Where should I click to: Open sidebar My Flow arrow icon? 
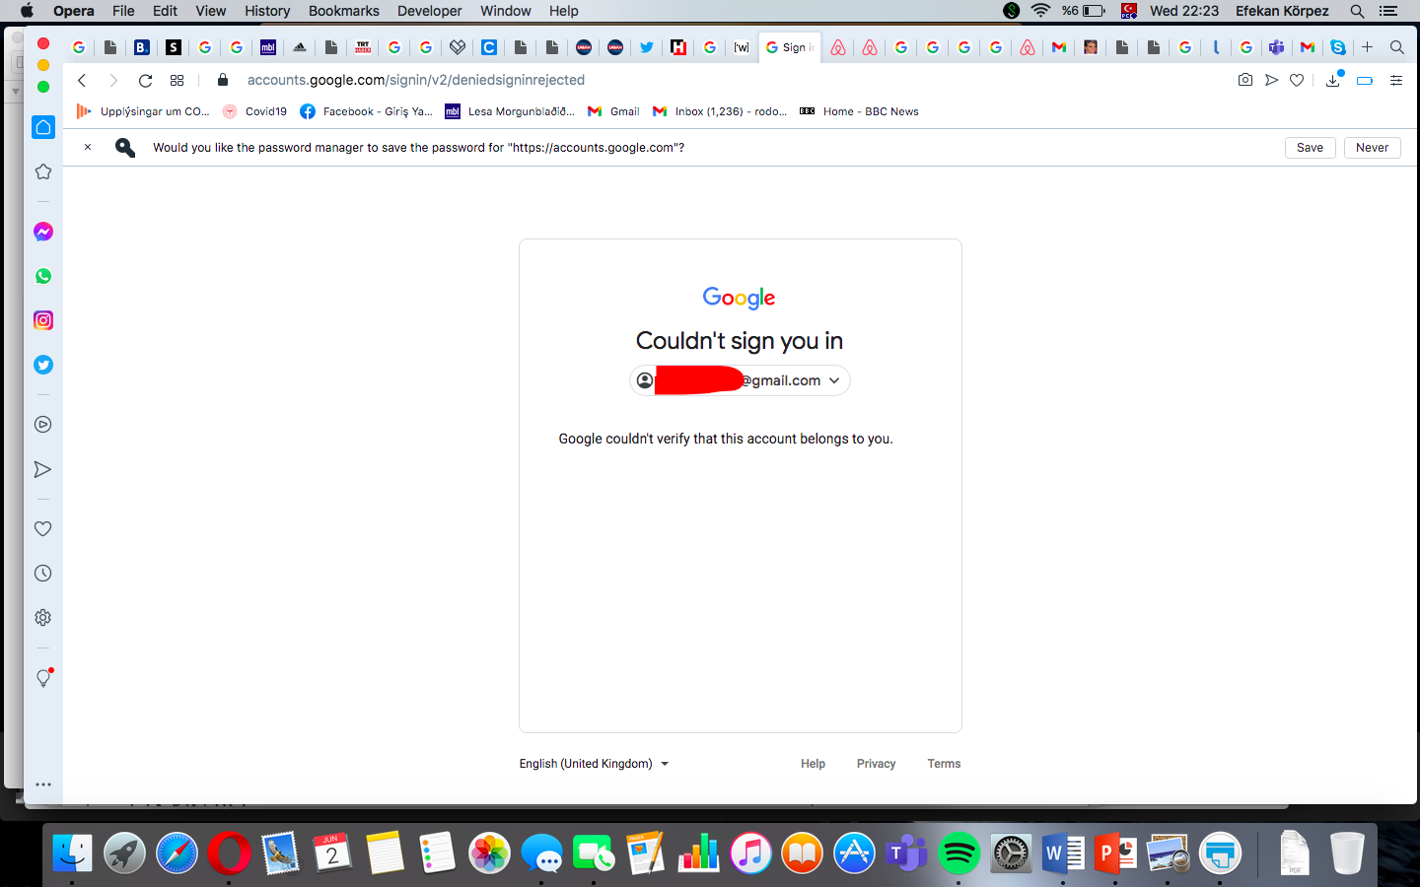43,469
